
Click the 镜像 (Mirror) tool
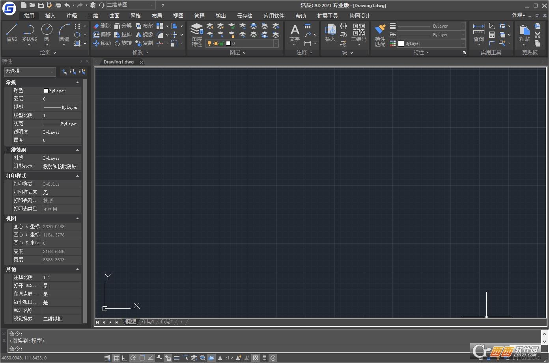[144, 34]
